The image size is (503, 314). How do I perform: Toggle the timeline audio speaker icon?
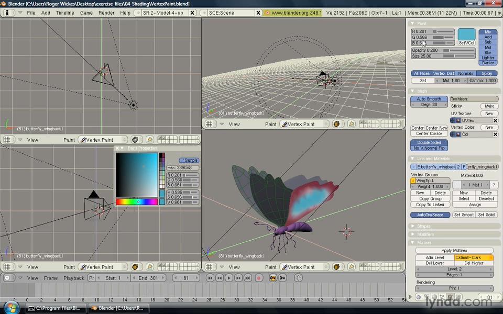tap(298, 278)
